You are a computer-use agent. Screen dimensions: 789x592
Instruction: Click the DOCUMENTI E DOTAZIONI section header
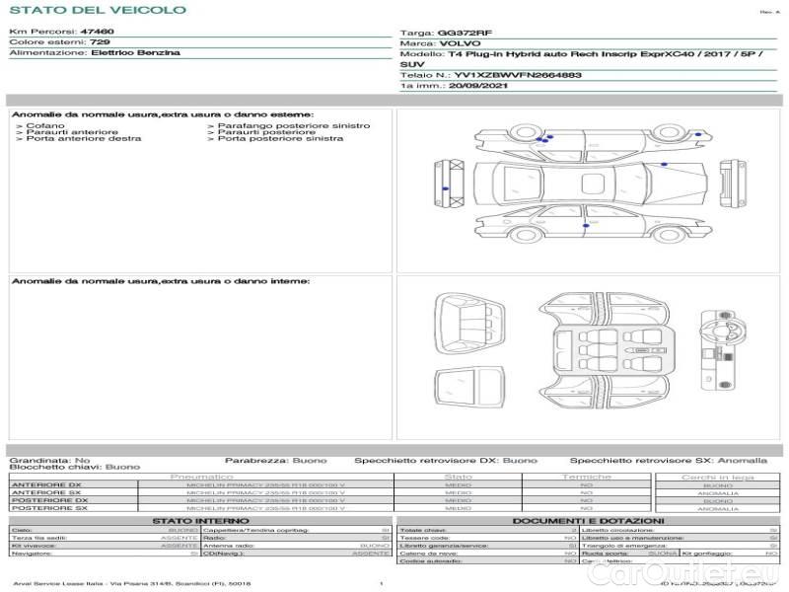[588, 521]
